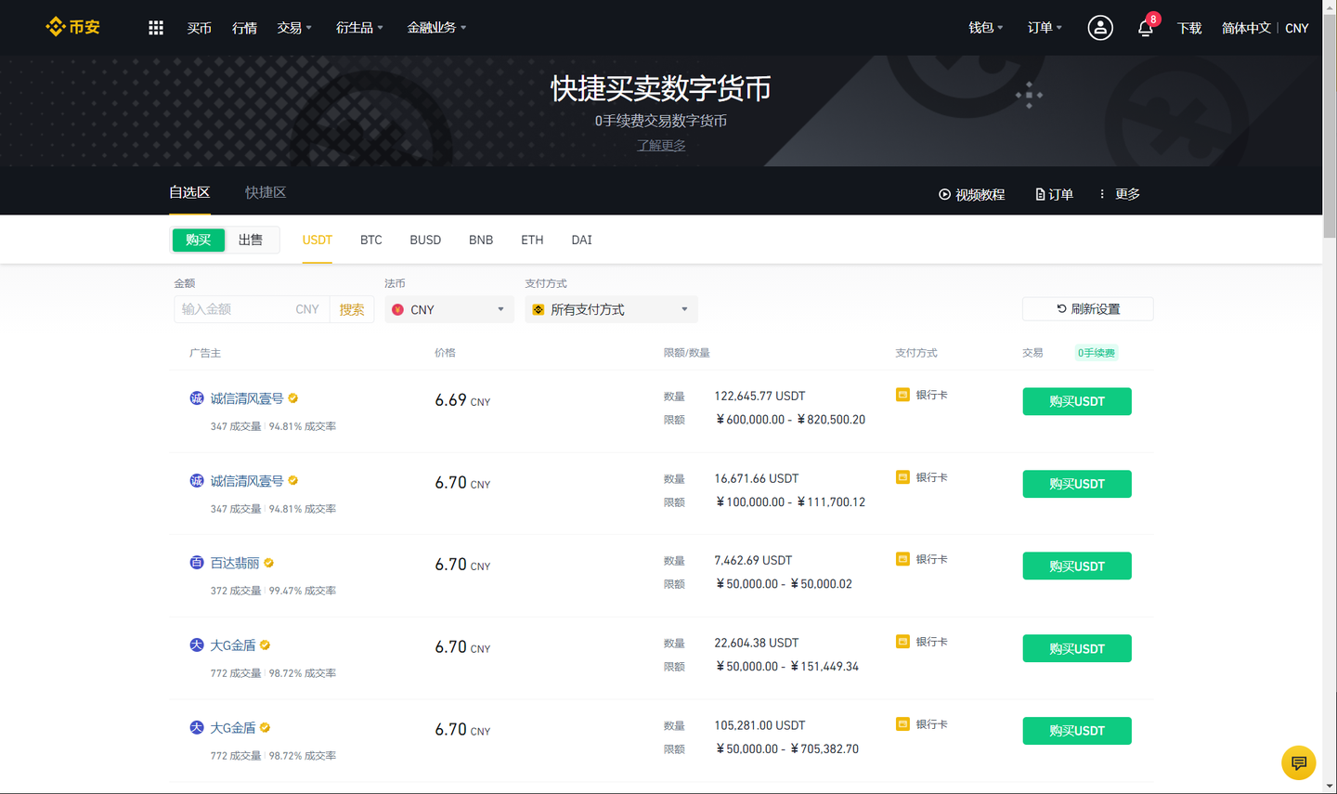Click the verified badge beside 诚信清风壹号
Viewport: 1337px width, 794px height.
pos(292,397)
